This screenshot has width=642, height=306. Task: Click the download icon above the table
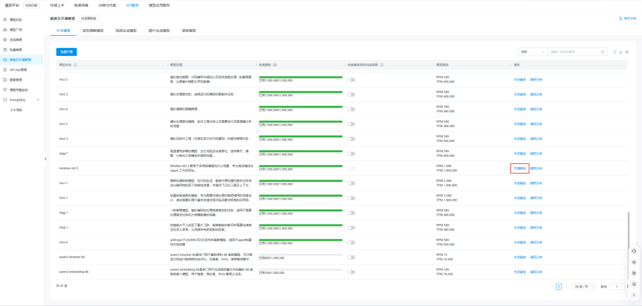[621, 52]
